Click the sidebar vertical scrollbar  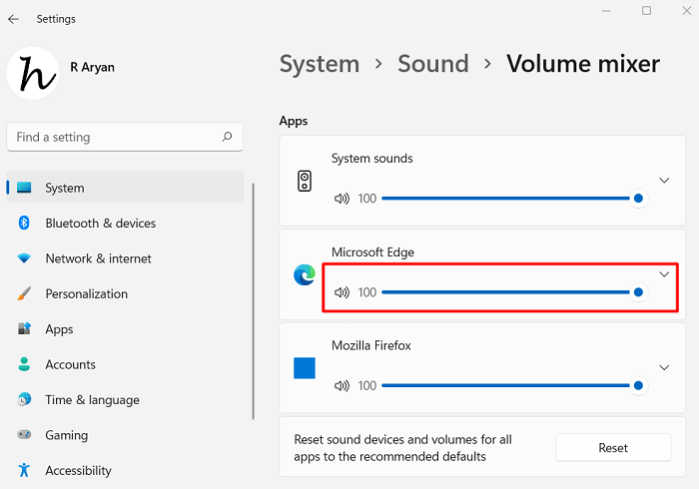pos(254,301)
